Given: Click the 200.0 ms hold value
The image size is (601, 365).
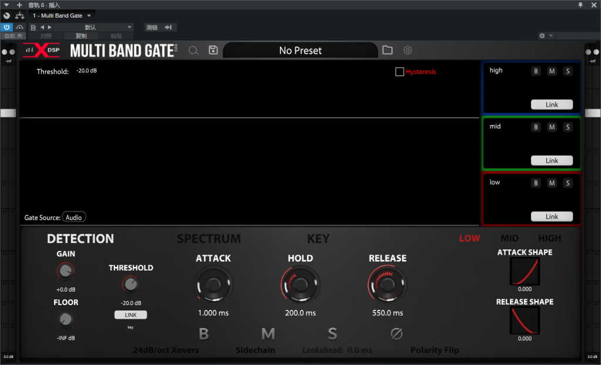Looking at the screenshot, I should (300, 313).
